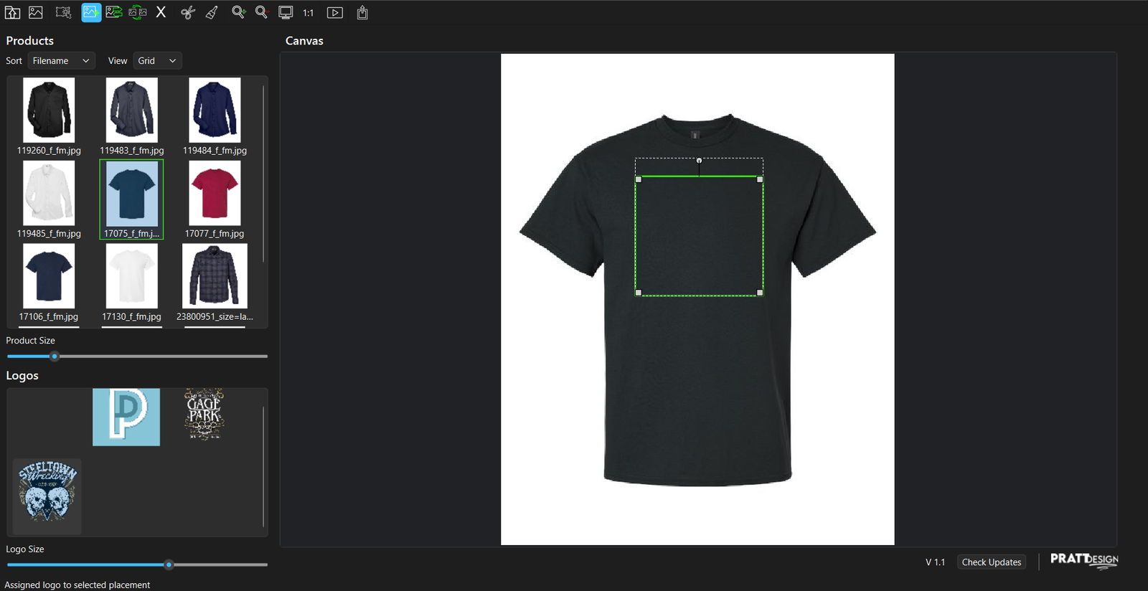Click the Product Size slider handle
The image size is (1148, 591).
(x=55, y=356)
